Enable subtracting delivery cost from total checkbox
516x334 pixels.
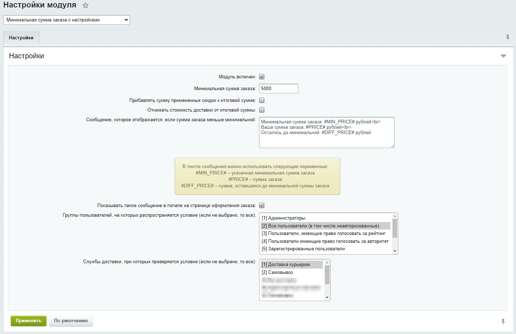coord(262,110)
